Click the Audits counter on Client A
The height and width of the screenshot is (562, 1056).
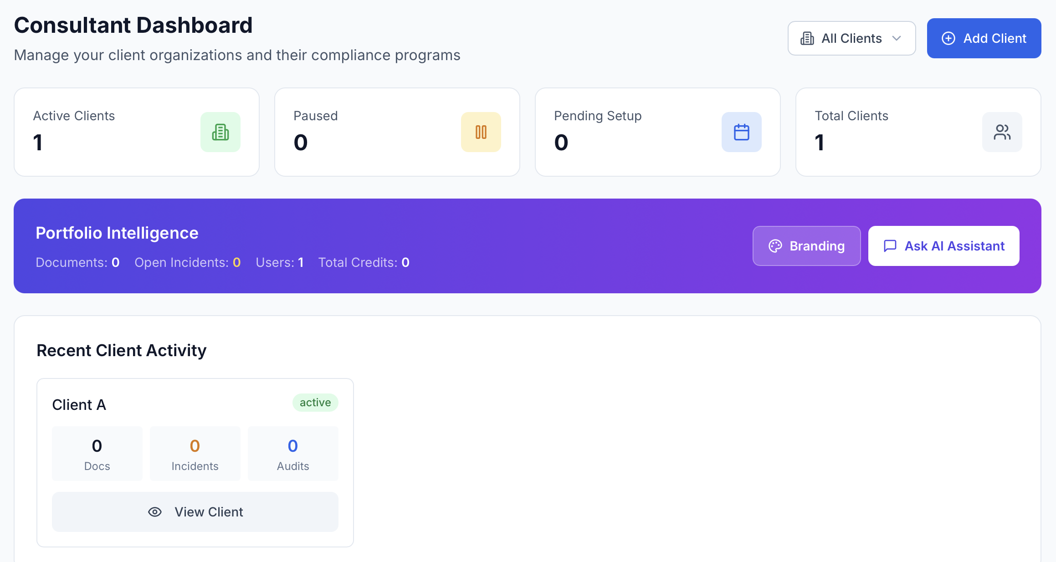tap(293, 453)
